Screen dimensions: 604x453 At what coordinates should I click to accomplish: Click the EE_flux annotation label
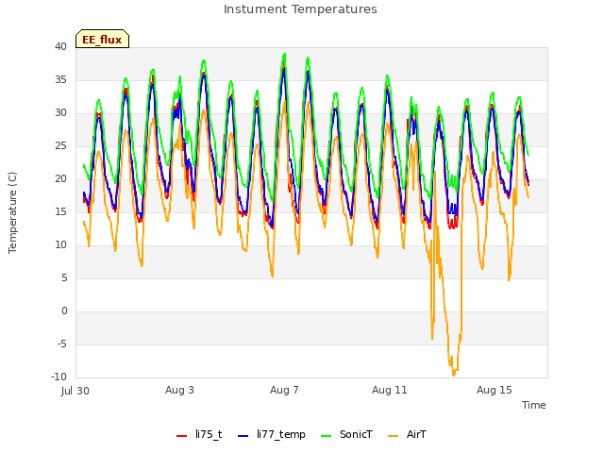pos(102,40)
